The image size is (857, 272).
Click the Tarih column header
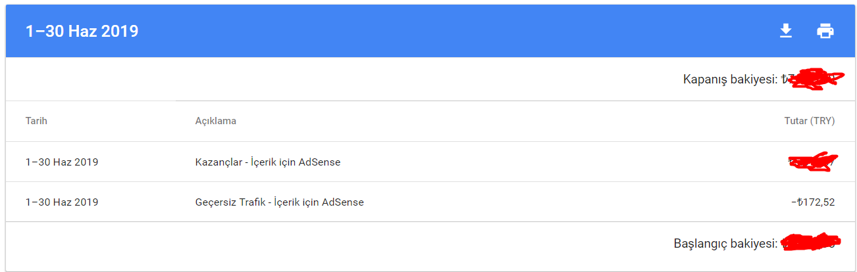pos(36,121)
